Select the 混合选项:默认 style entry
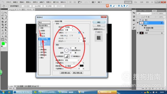The height and width of the screenshot is (94, 167). (44, 25)
